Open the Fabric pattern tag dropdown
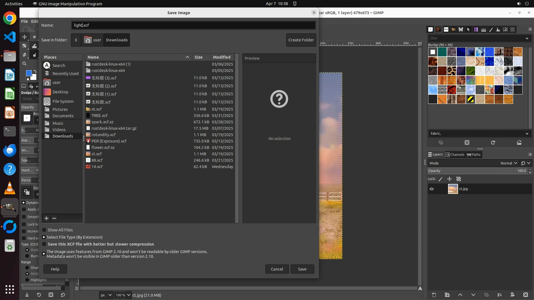The image size is (534, 300). pyautogui.click(x=527, y=134)
